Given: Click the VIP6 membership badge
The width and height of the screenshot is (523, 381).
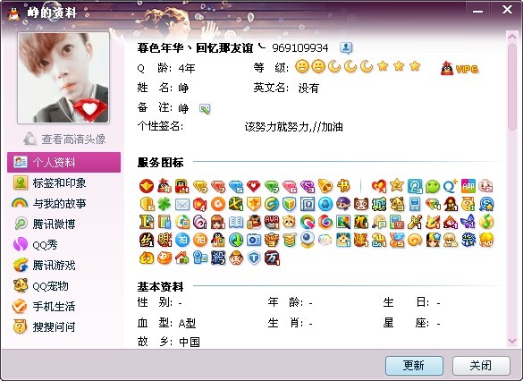Looking at the screenshot, I should (460, 69).
